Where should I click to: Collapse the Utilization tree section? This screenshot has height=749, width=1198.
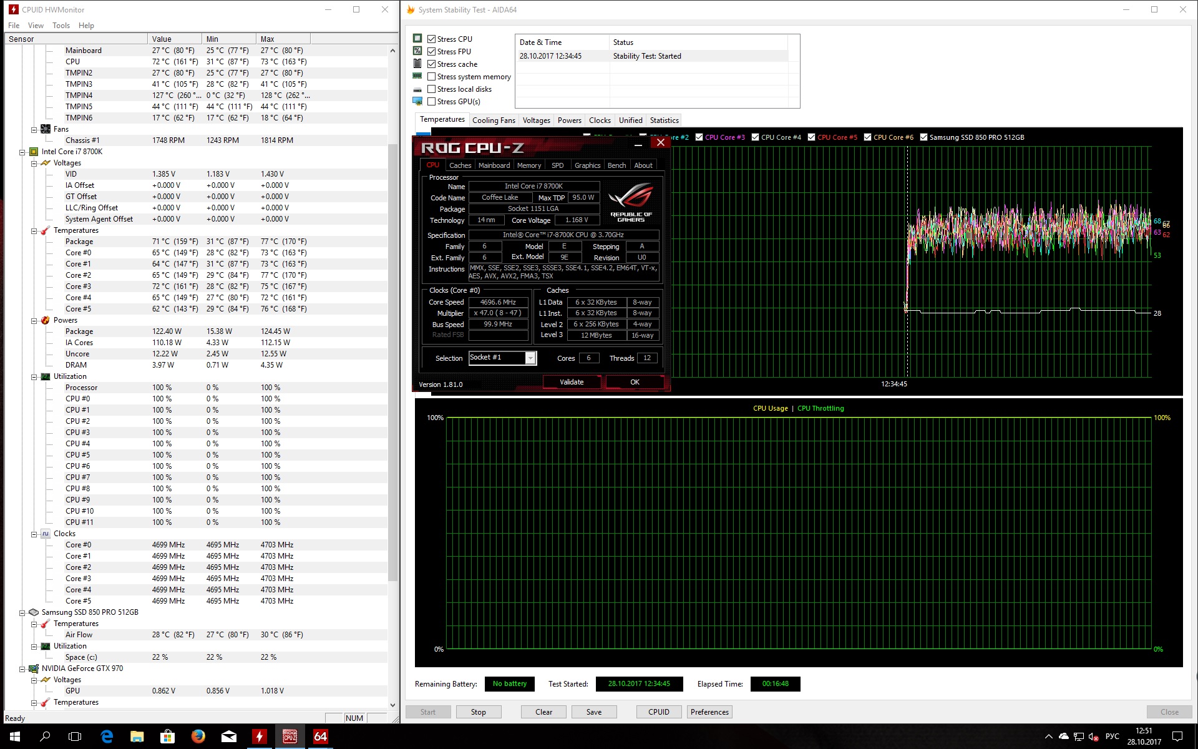[x=34, y=376]
